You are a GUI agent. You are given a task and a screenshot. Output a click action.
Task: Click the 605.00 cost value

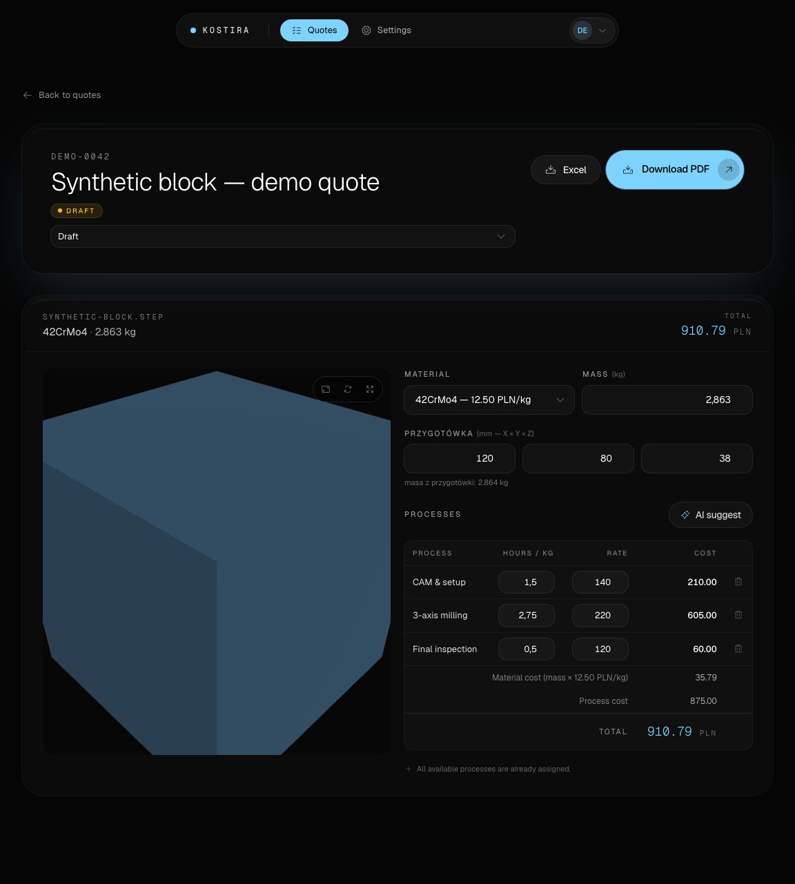tap(702, 615)
